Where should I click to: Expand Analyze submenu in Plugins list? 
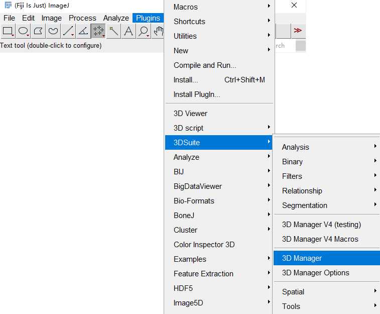pyautogui.click(x=219, y=157)
